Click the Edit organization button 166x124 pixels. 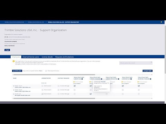coord(7,50)
